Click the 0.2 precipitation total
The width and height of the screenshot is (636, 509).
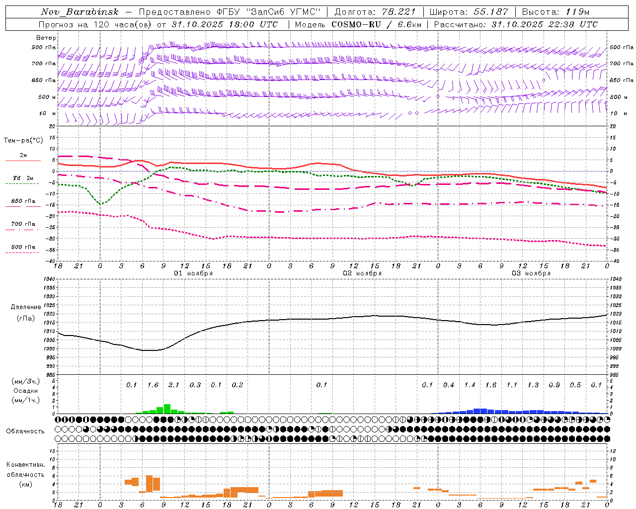pos(238,385)
